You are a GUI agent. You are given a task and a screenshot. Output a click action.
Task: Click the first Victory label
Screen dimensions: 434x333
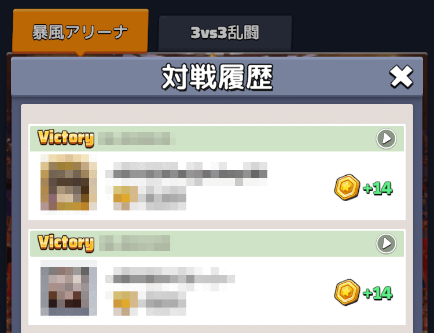66,138
